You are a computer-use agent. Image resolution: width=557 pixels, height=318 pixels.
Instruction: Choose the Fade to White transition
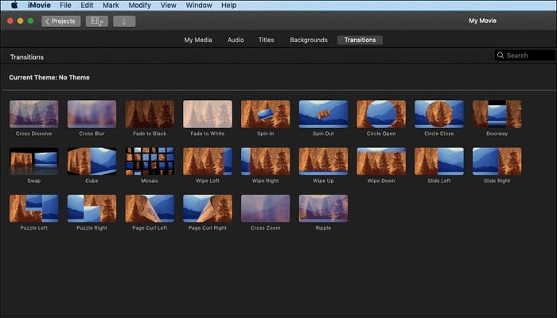coord(208,114)
